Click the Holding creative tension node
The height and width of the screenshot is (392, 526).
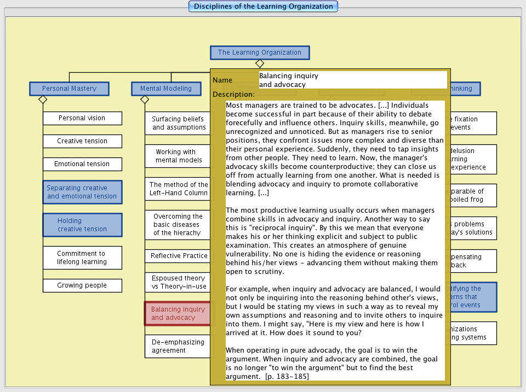(x=82, y=225)
